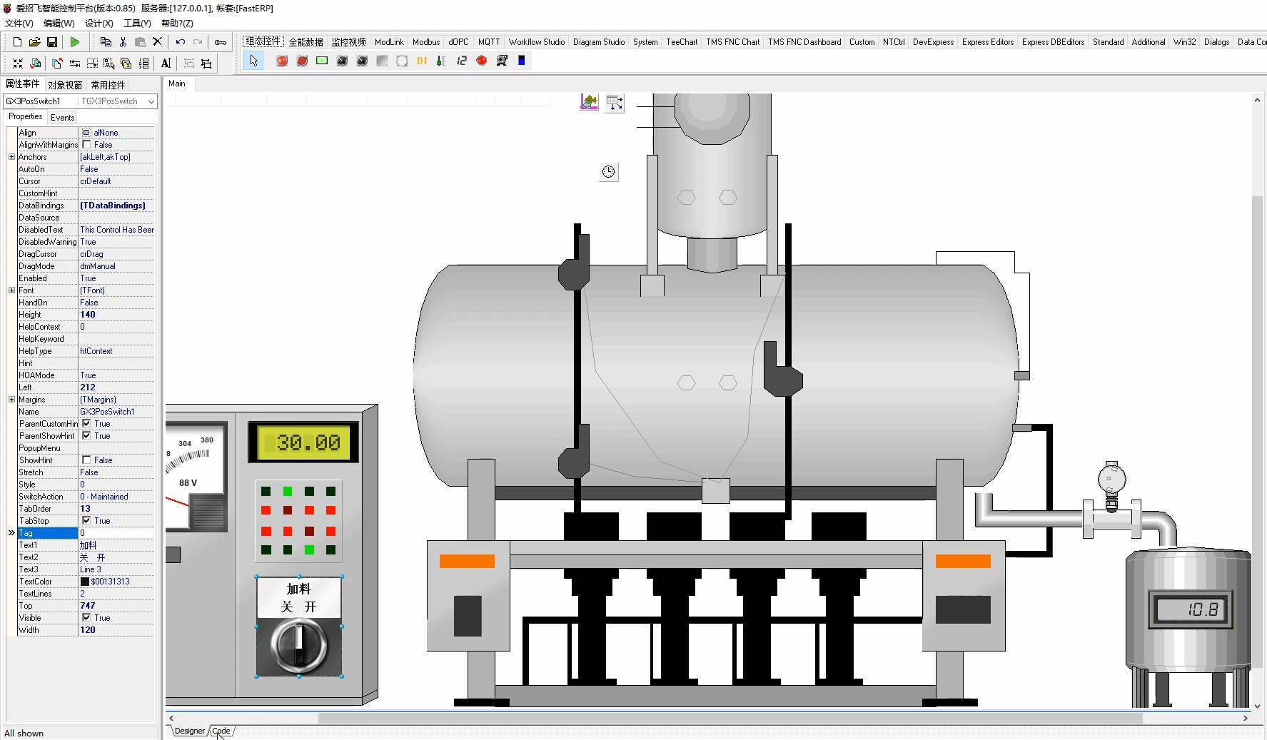Click the clock timer component on canvas
The height and width of the screenshot is (740, 1267).
coord(608,171)
